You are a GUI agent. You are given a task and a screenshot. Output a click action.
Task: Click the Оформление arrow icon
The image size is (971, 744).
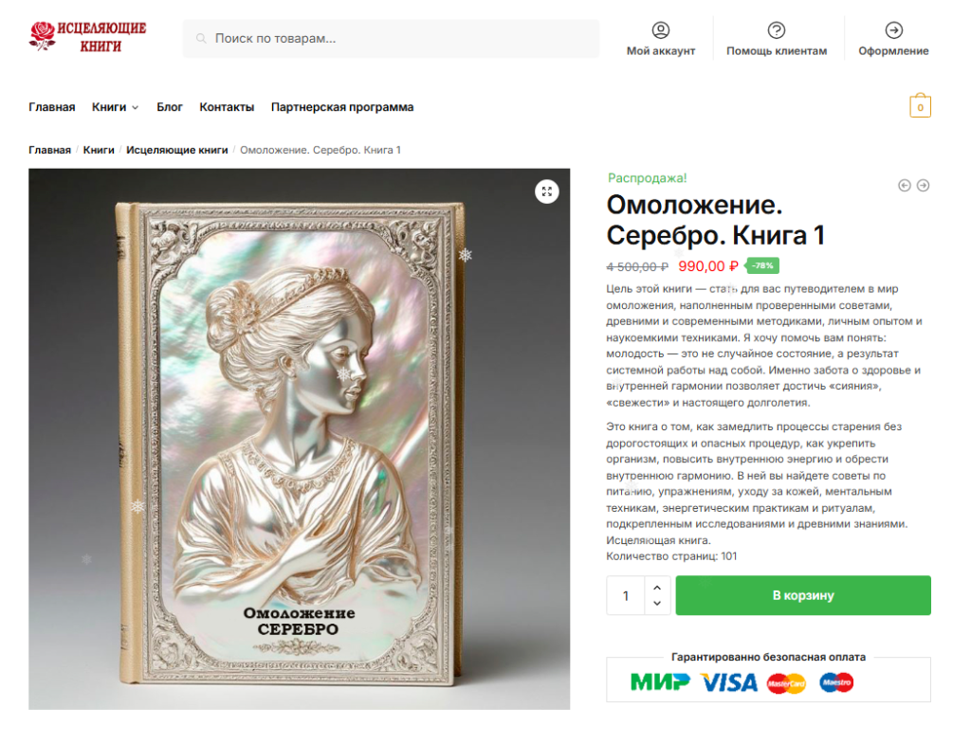coord(893,29)
